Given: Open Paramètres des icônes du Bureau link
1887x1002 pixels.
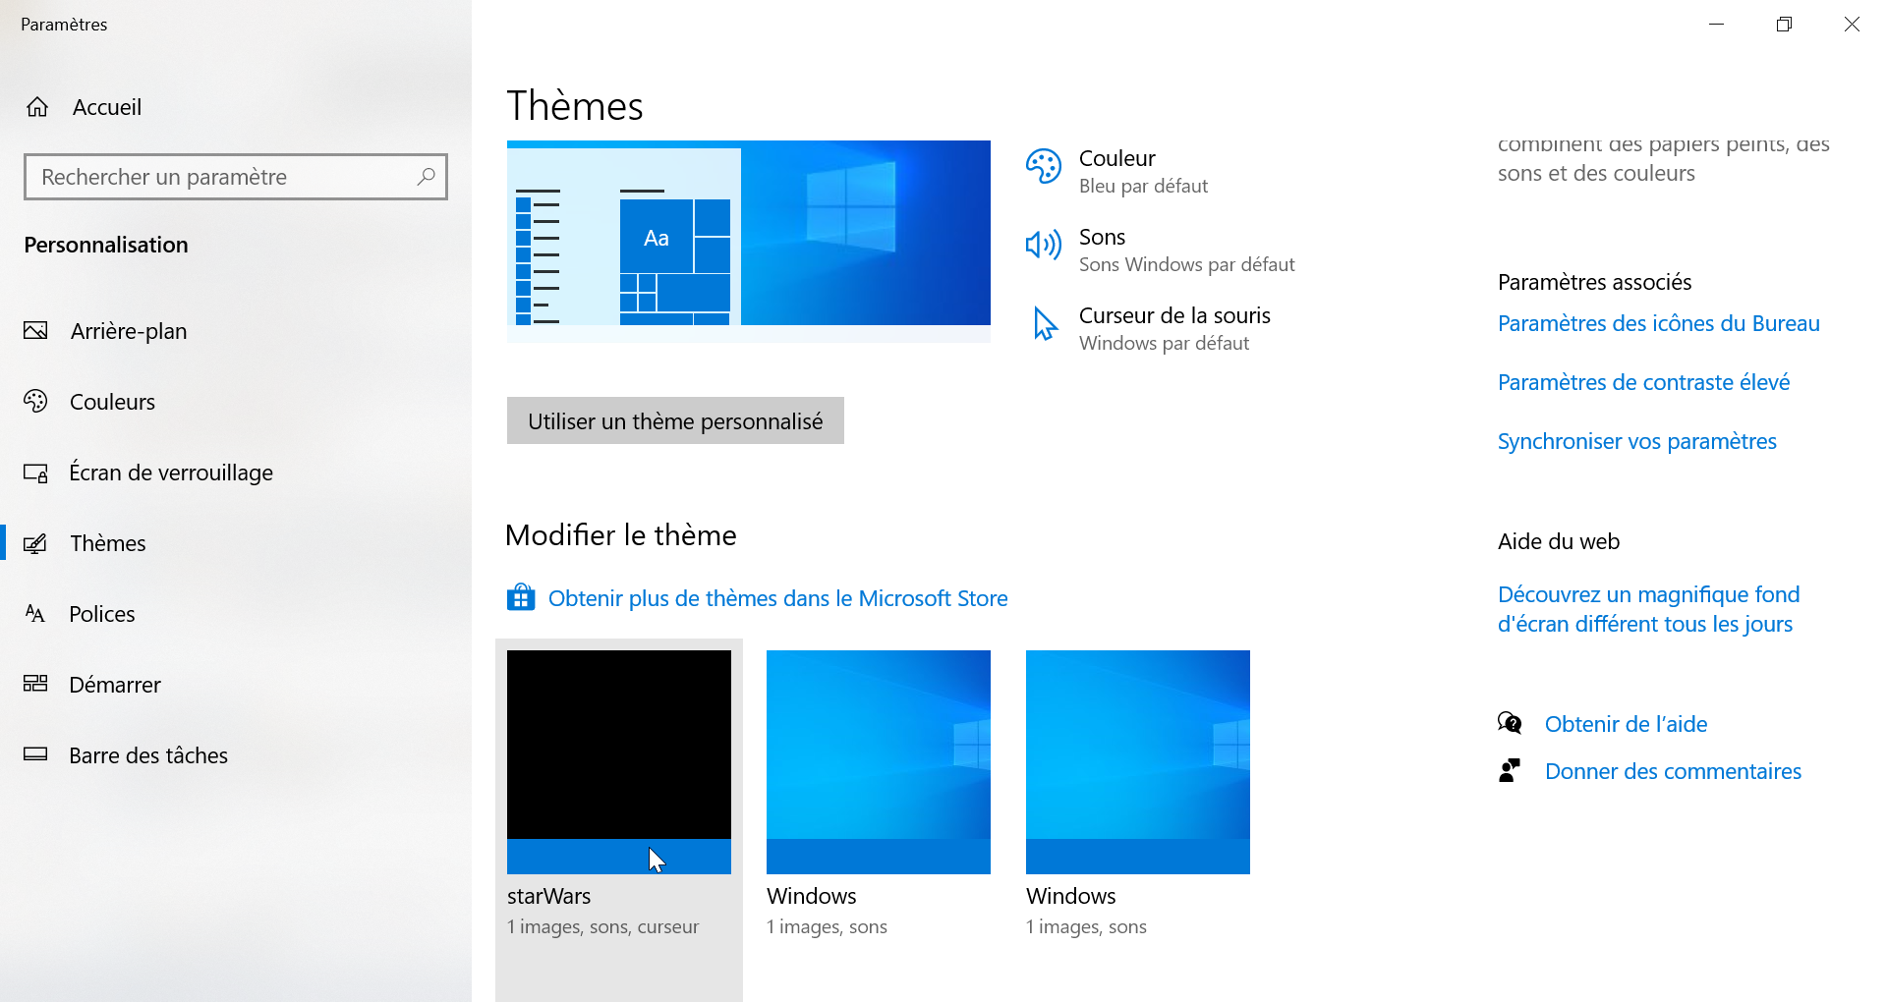Looking at the screenshot, I should point(1658,323).
